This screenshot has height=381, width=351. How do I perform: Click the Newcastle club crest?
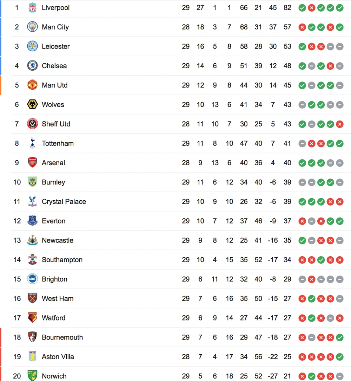click(32, 240)
